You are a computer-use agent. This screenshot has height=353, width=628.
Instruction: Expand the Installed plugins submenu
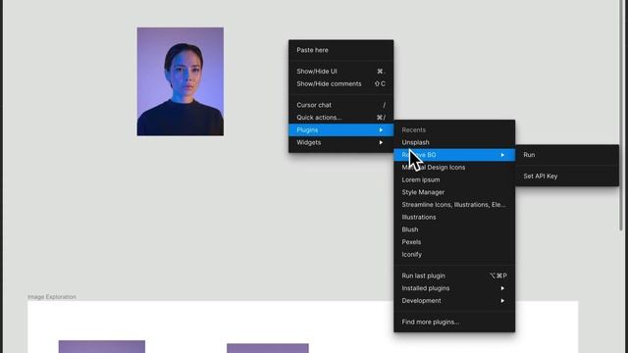click(x=454, y=288)
